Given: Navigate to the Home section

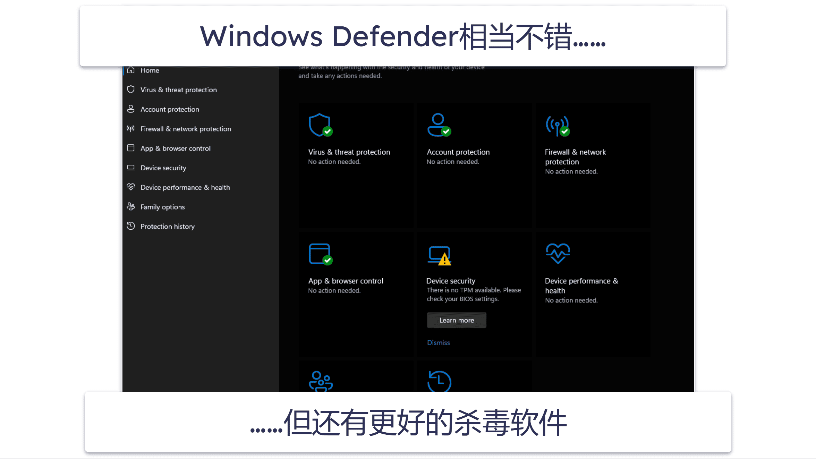Looking at the screenshot, I should tap(150, 70).
